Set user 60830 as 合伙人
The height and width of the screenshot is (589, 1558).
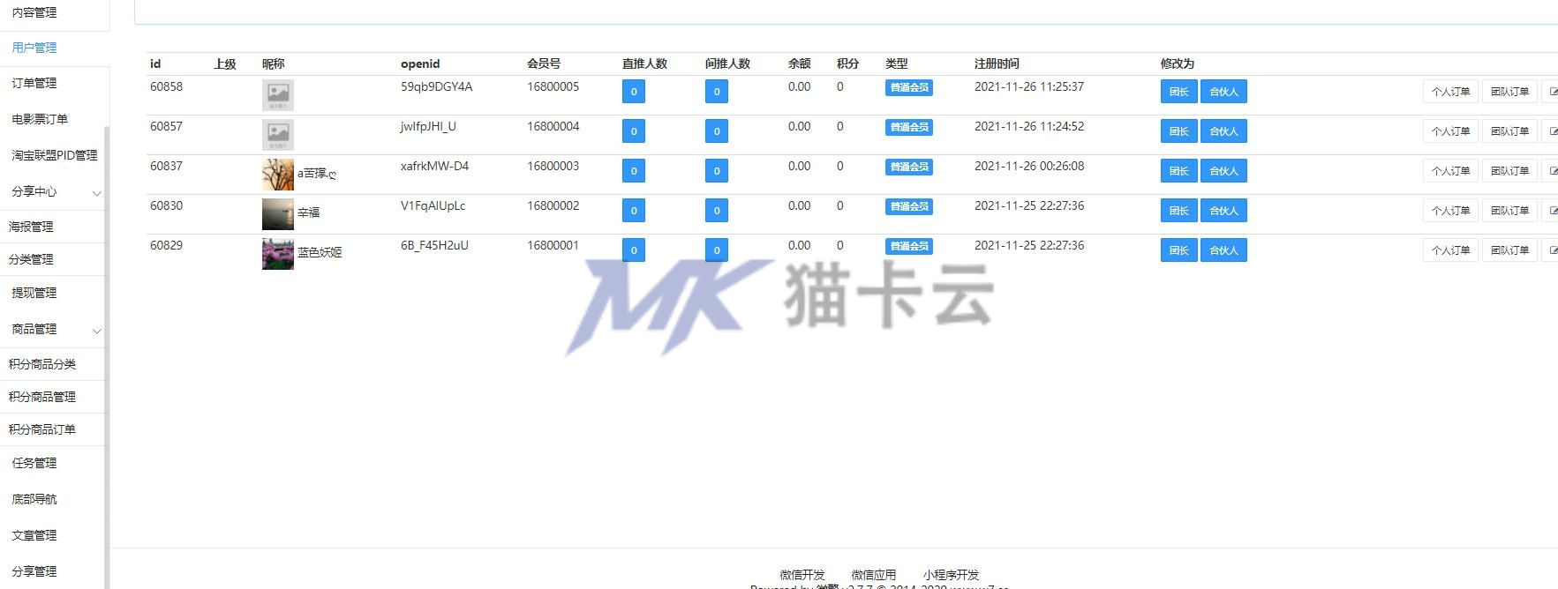1223,211
